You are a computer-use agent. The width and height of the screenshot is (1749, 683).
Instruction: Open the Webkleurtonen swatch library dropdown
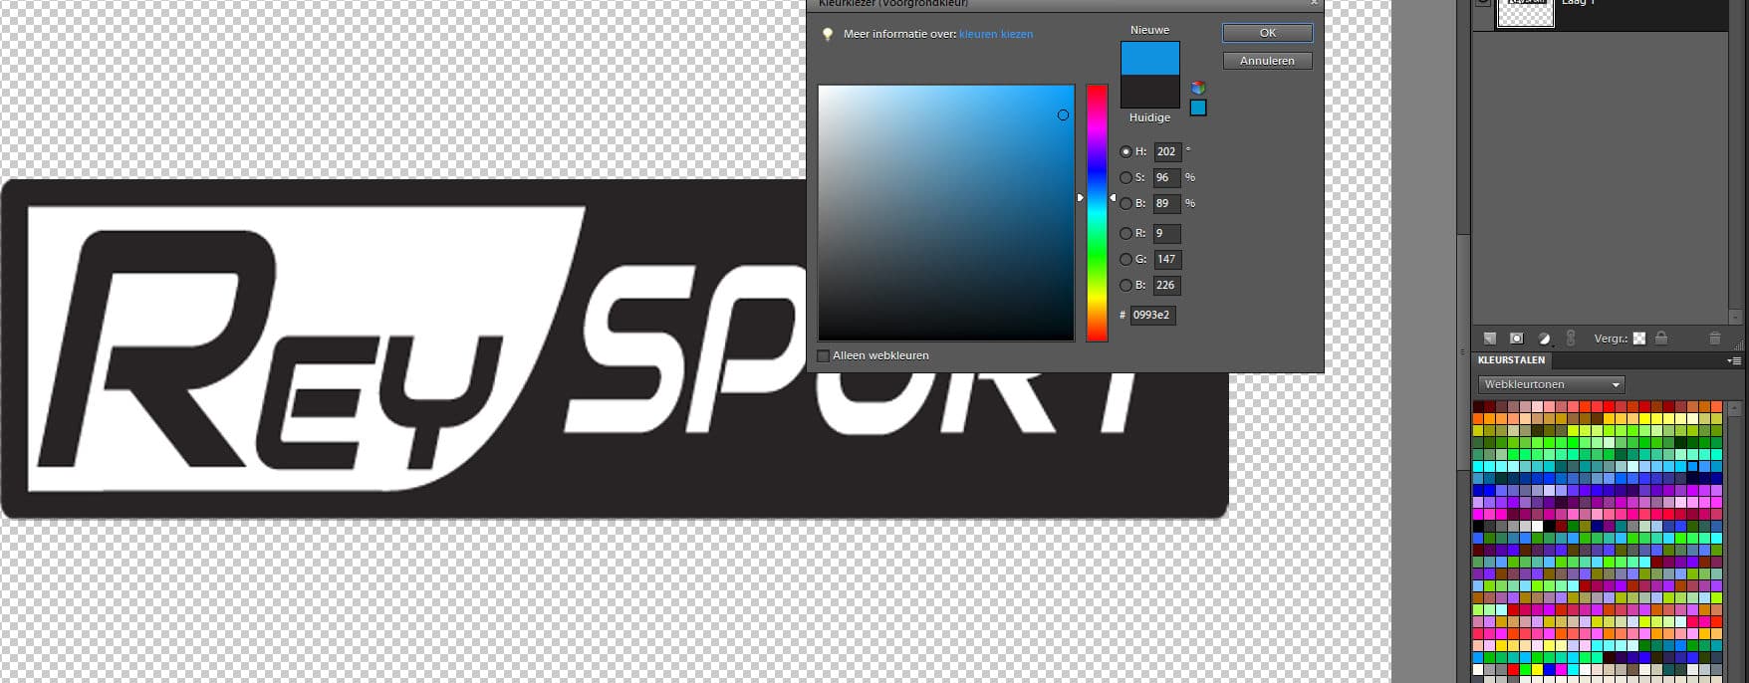(x=1551, y=384)
